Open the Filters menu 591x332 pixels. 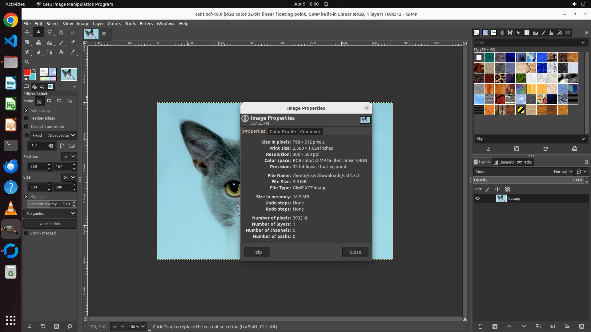[146, 24]
